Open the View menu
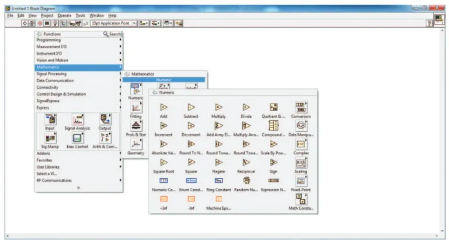The height and width of the screenshot is (240, 449). click(32, 15)
